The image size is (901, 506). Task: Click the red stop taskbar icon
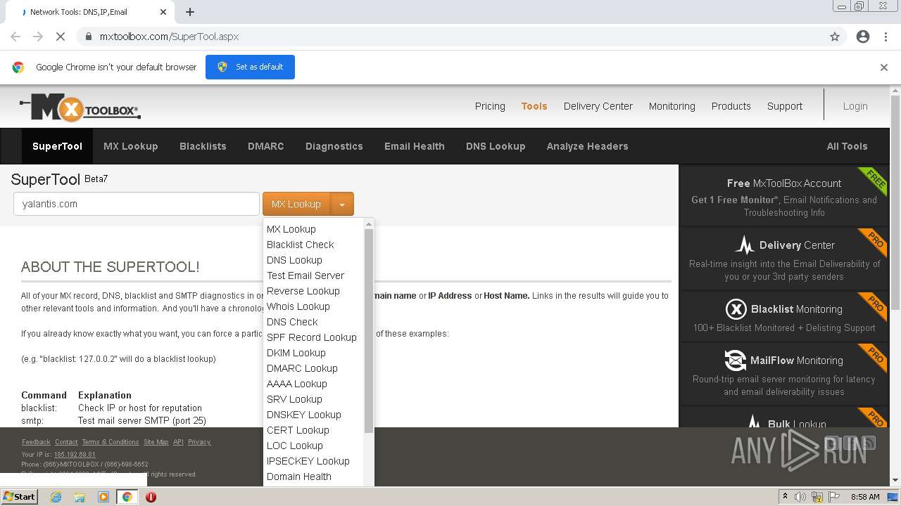click(x=151, y=497)
